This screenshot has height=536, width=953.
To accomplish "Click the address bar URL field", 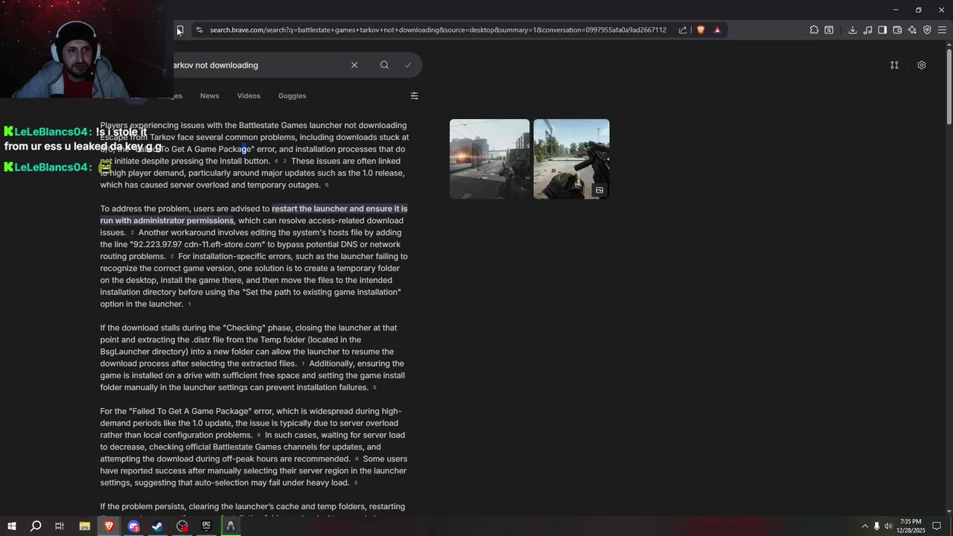I will tap(438, 30).
